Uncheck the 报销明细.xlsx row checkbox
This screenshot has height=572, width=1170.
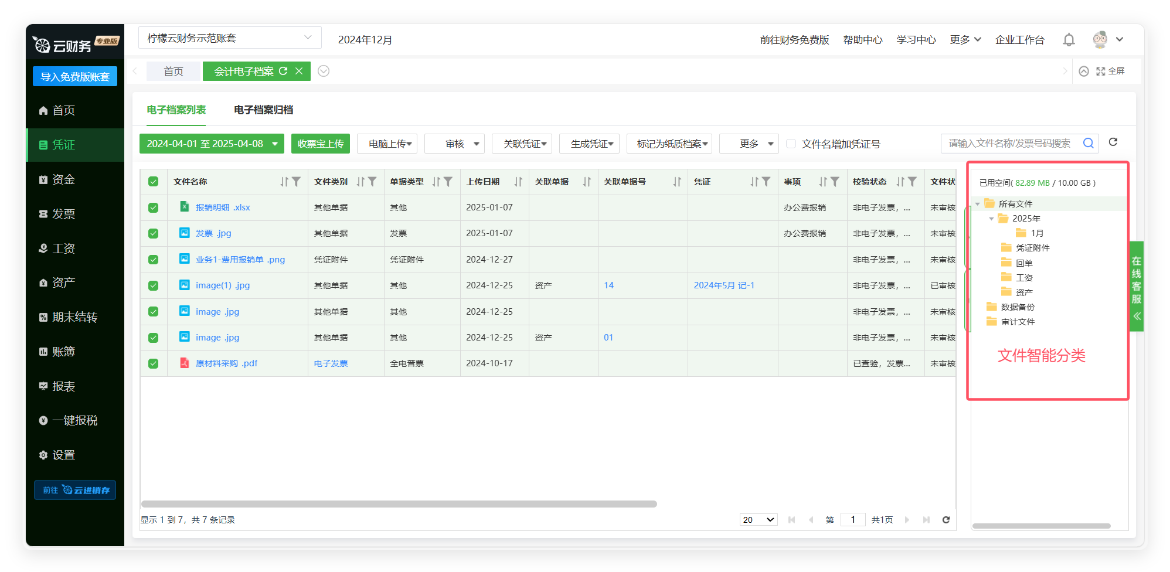[x=154, y=207]
